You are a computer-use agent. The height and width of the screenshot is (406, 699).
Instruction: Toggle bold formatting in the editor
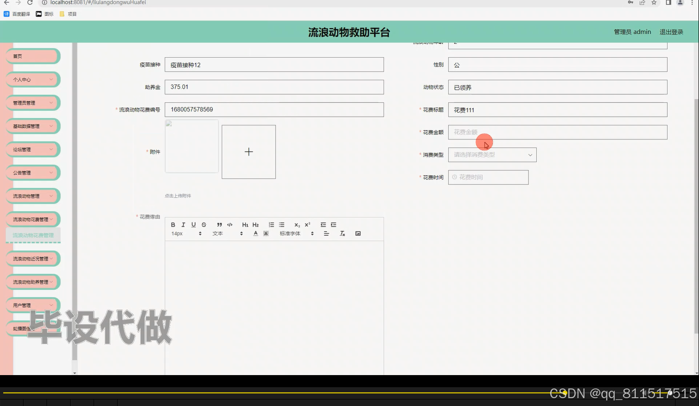click(173, 225)
